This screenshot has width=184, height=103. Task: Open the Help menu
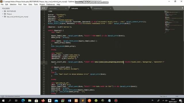pos(58,5)
